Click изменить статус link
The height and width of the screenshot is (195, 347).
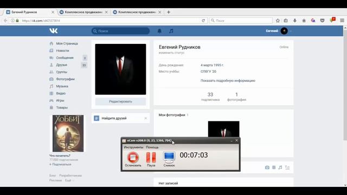171,53
